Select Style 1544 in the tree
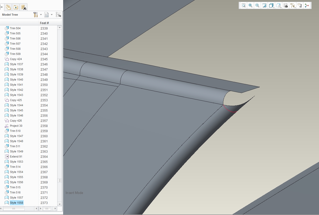 pyautogui.click(x=16, y=105)
